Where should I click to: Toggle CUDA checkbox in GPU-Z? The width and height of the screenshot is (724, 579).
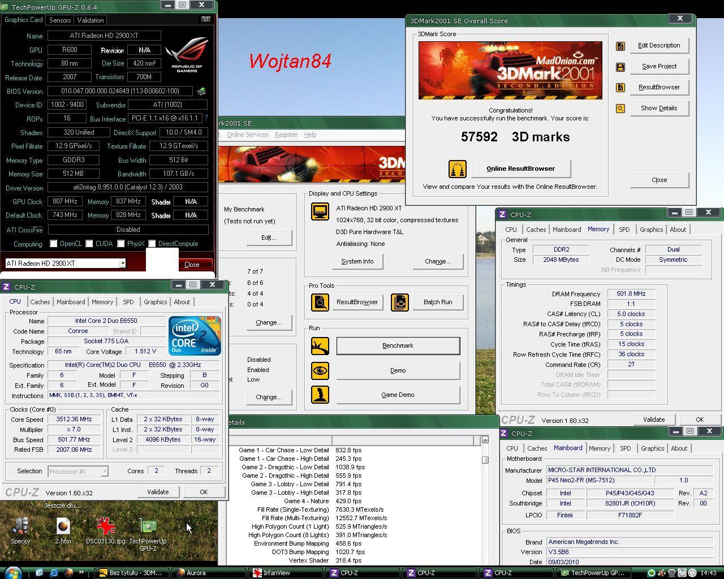(x=89, y=244)
